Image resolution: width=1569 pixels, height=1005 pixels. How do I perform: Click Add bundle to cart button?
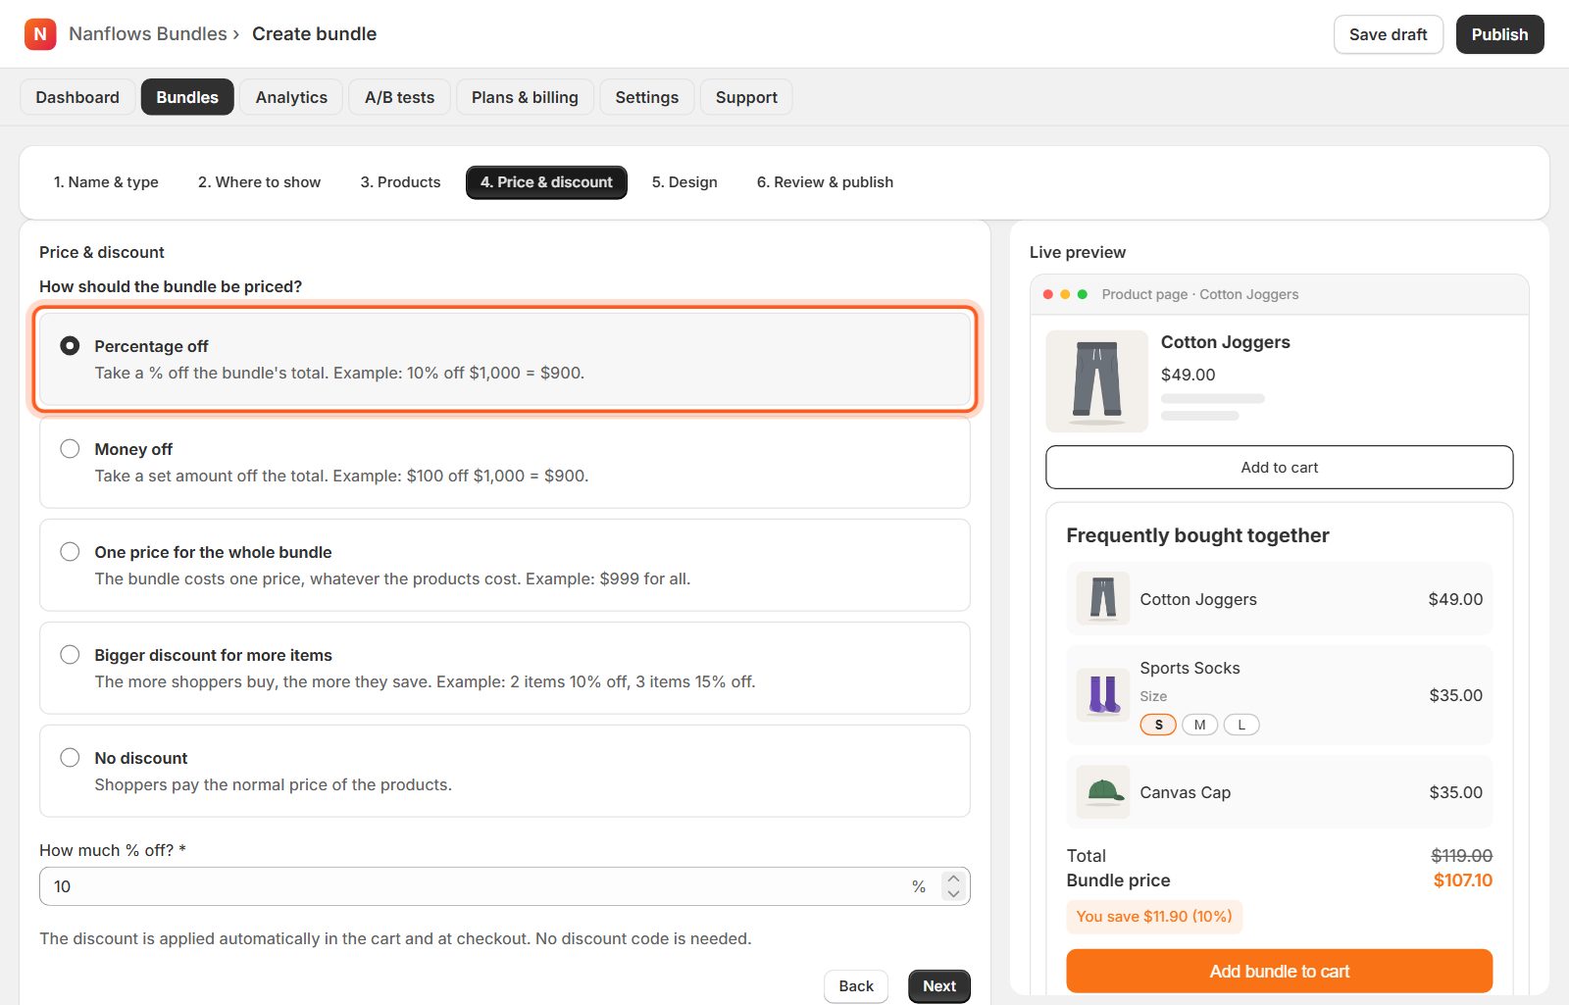1279,971
